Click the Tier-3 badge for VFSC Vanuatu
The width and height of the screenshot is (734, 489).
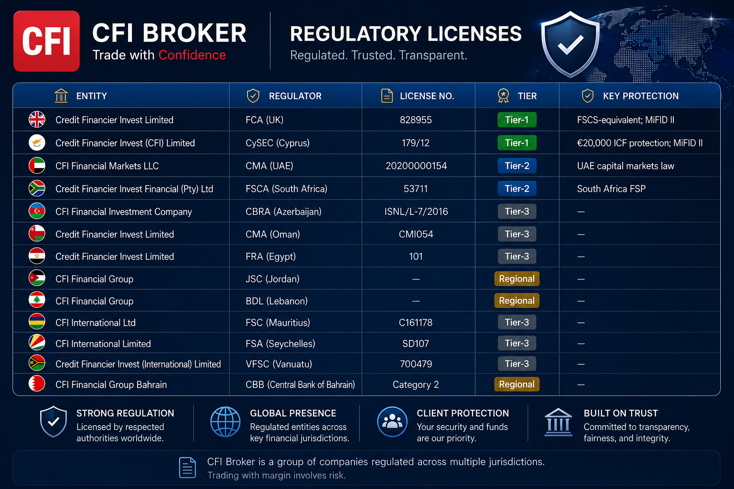pos(517,364)
